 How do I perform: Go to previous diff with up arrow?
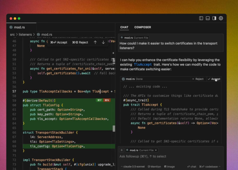point(95,42)
